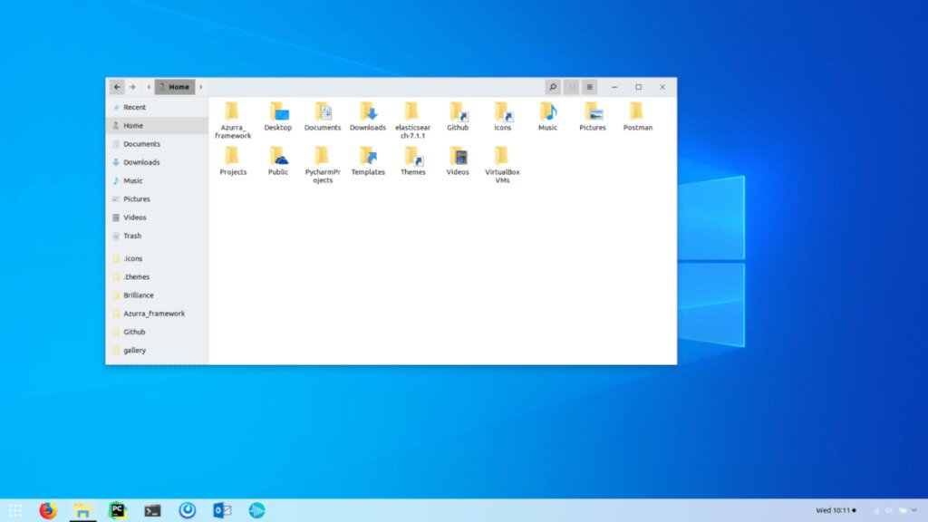Launch Firefox from the taskbar
The image size is (928, 522).
(x=47, y=510)
